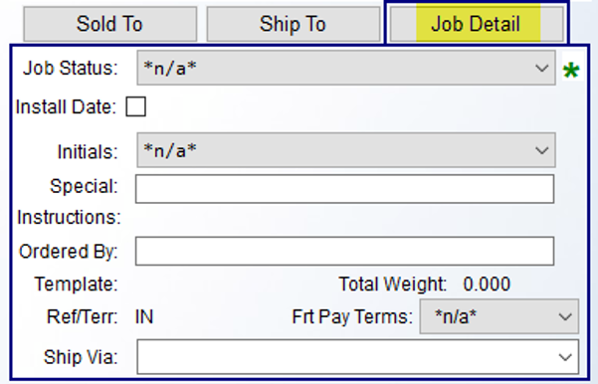Click the Job Status chevron arrow
The height and width of the screenshot is (384, 598).
pyautogui.click(x=541, y=69)
